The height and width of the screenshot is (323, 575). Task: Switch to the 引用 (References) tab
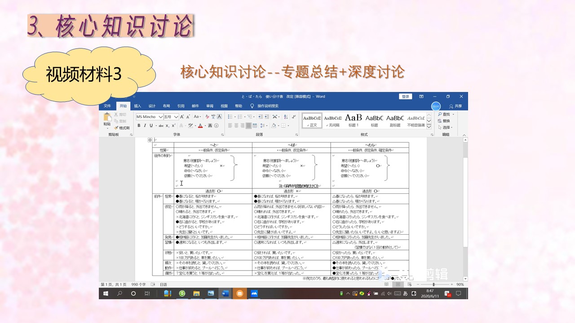[x=181, y=106]
